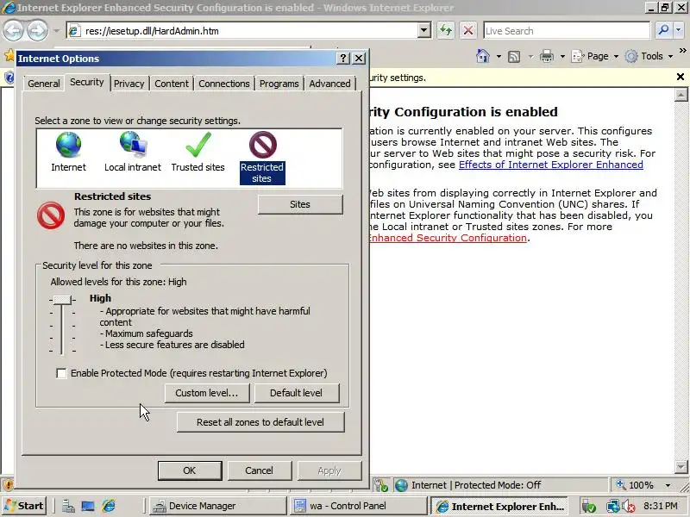This screenshot has width=690, height=517.
Task: Click the Internet Explorer quick launch icon
Action: coord(109,506)
